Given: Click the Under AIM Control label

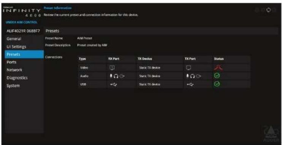Looking at the screenshot, I should [x=22, y=22].
